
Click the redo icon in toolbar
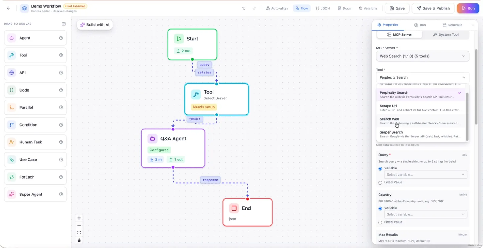coord(254,8)
